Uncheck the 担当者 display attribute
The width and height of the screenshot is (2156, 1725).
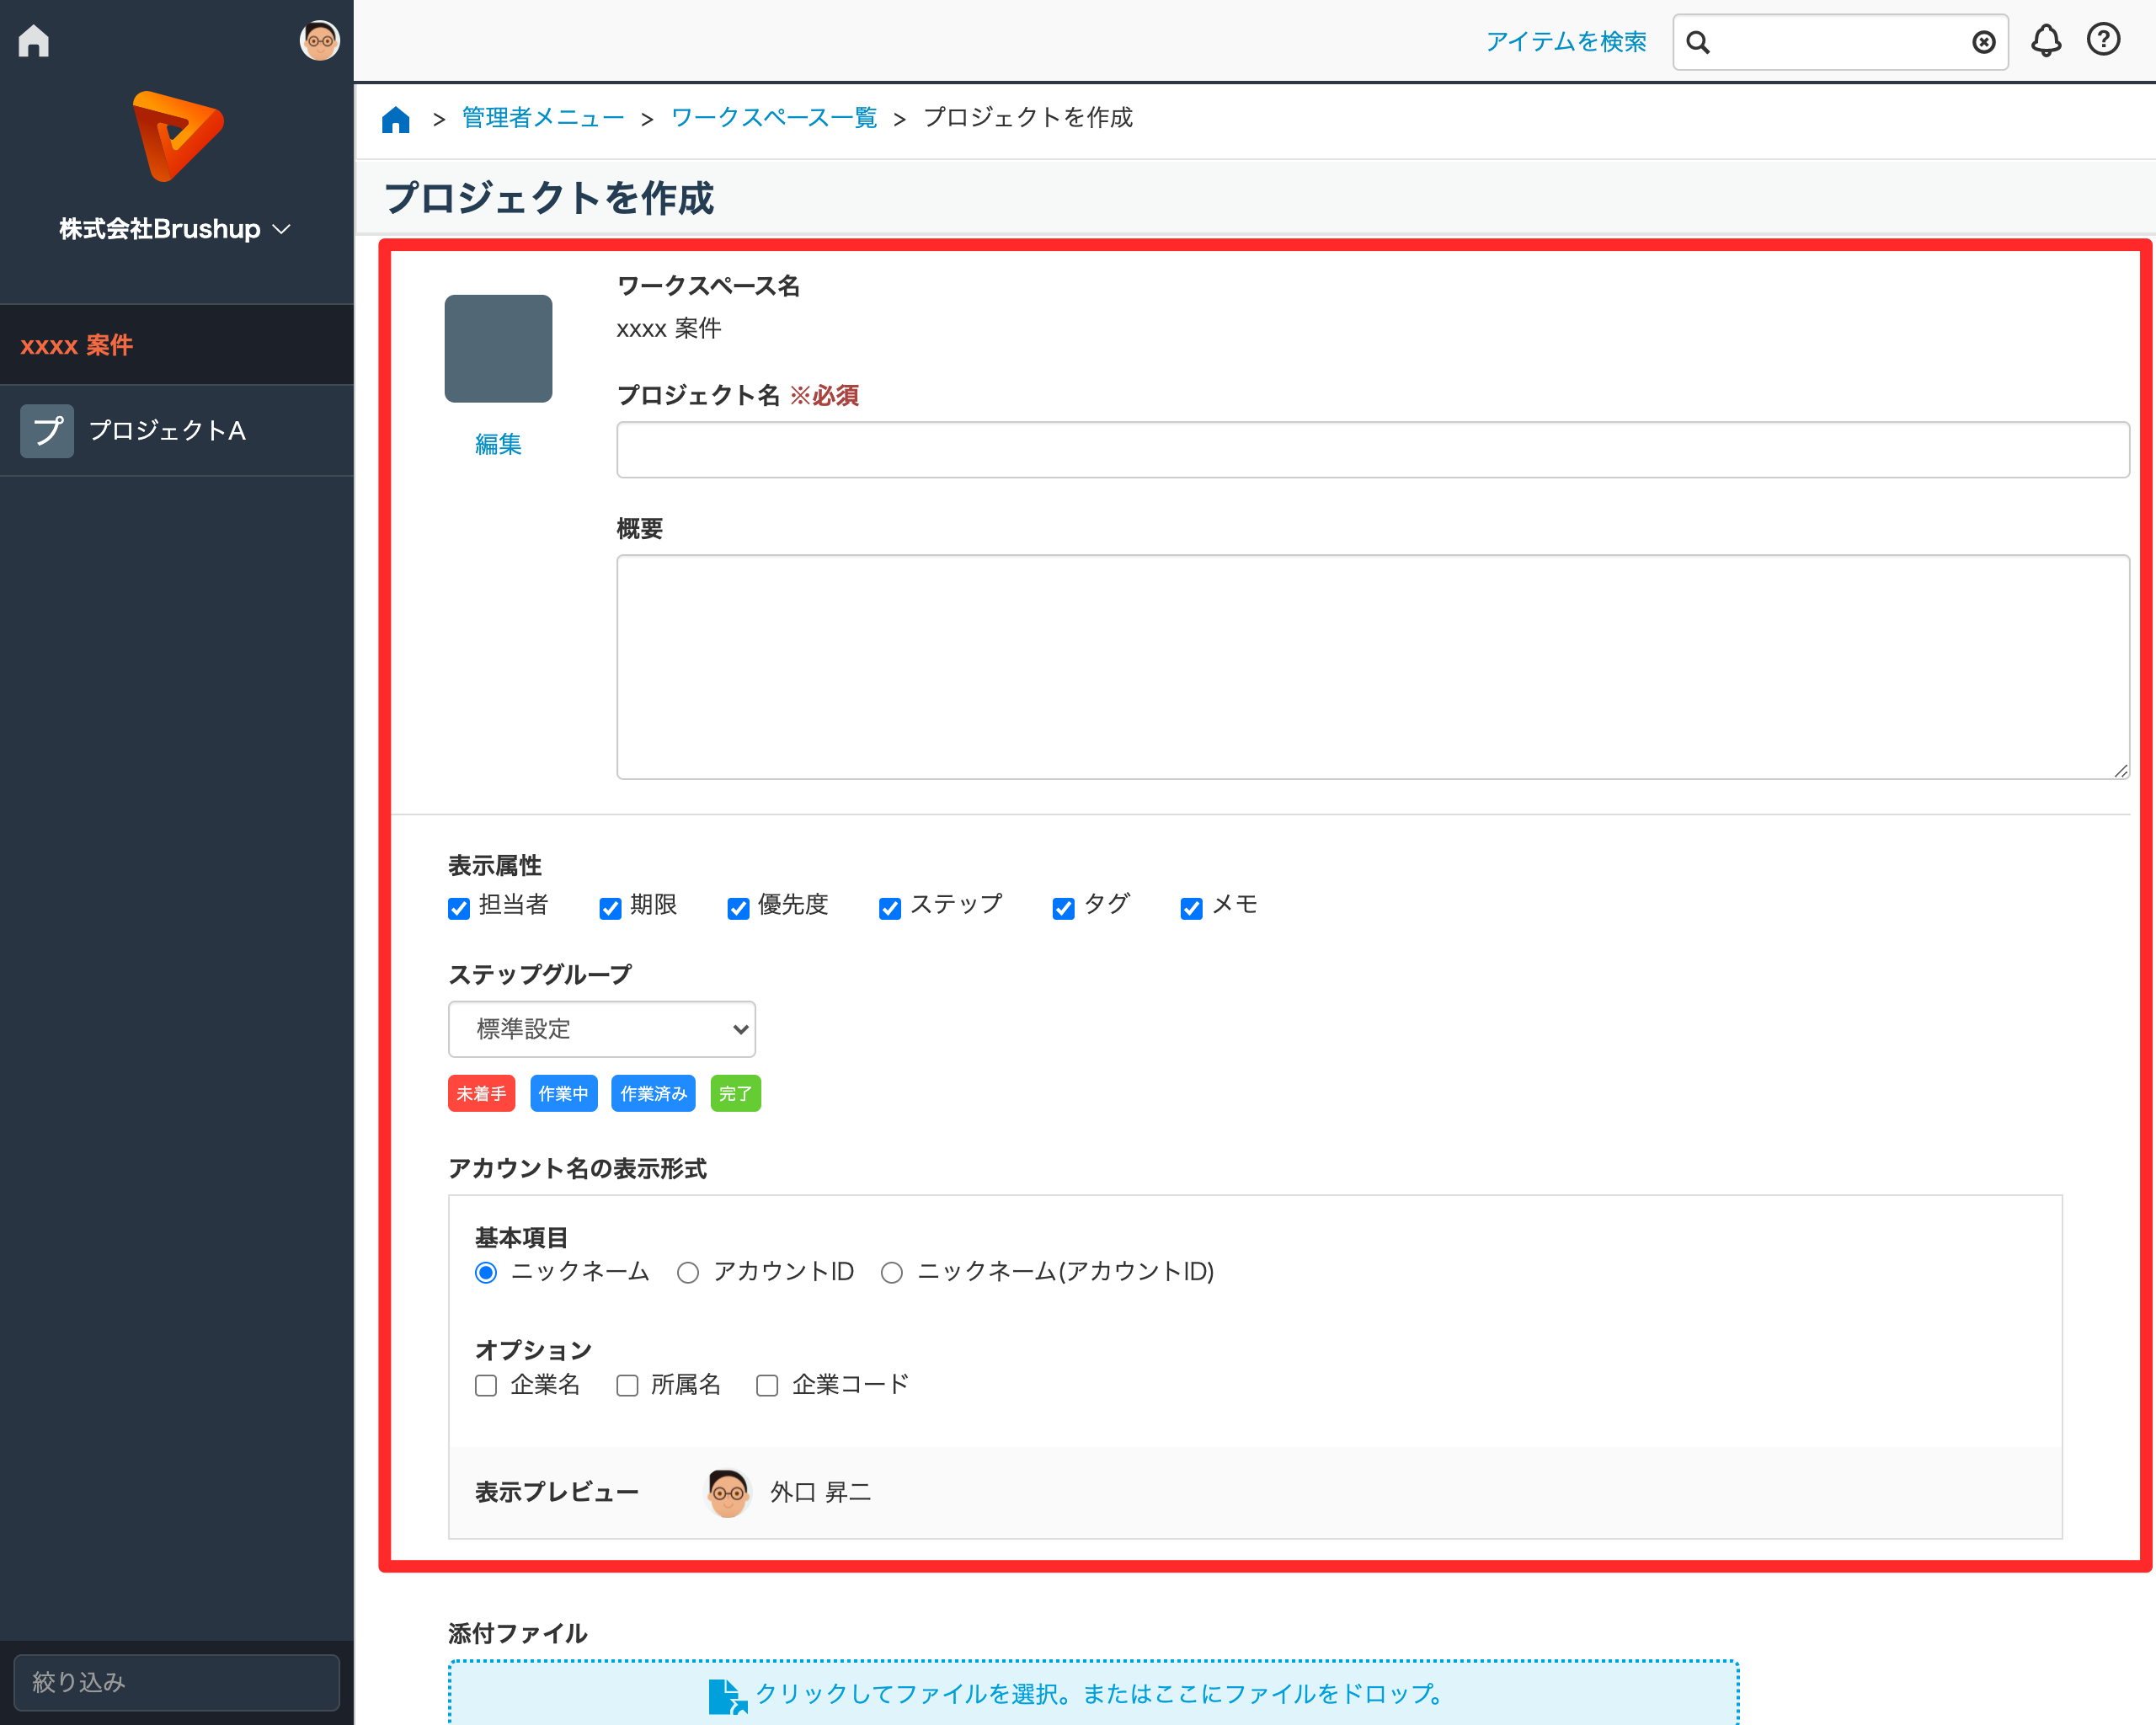(x=459, y=908)
